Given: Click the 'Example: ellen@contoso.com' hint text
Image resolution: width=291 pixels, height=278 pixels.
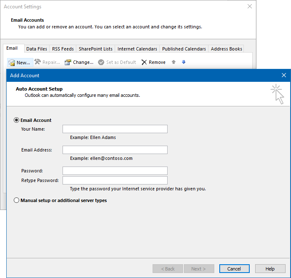Looking at the screenshot, I should tap(101, 158).
